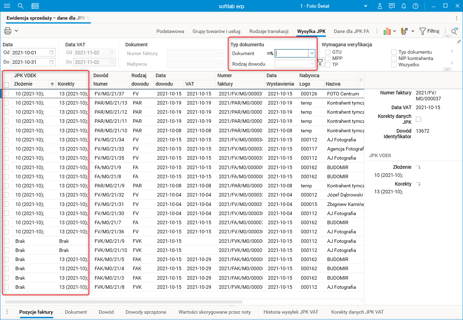Screen dimensions: 463x320
Task: Open the hamburger main menu
Action: 7,6
